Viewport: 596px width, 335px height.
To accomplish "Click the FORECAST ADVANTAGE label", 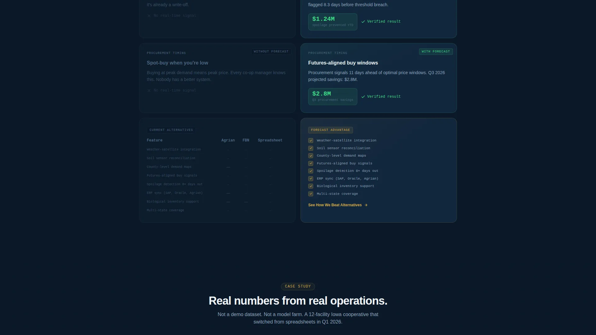I will click(x=330, y=130).
